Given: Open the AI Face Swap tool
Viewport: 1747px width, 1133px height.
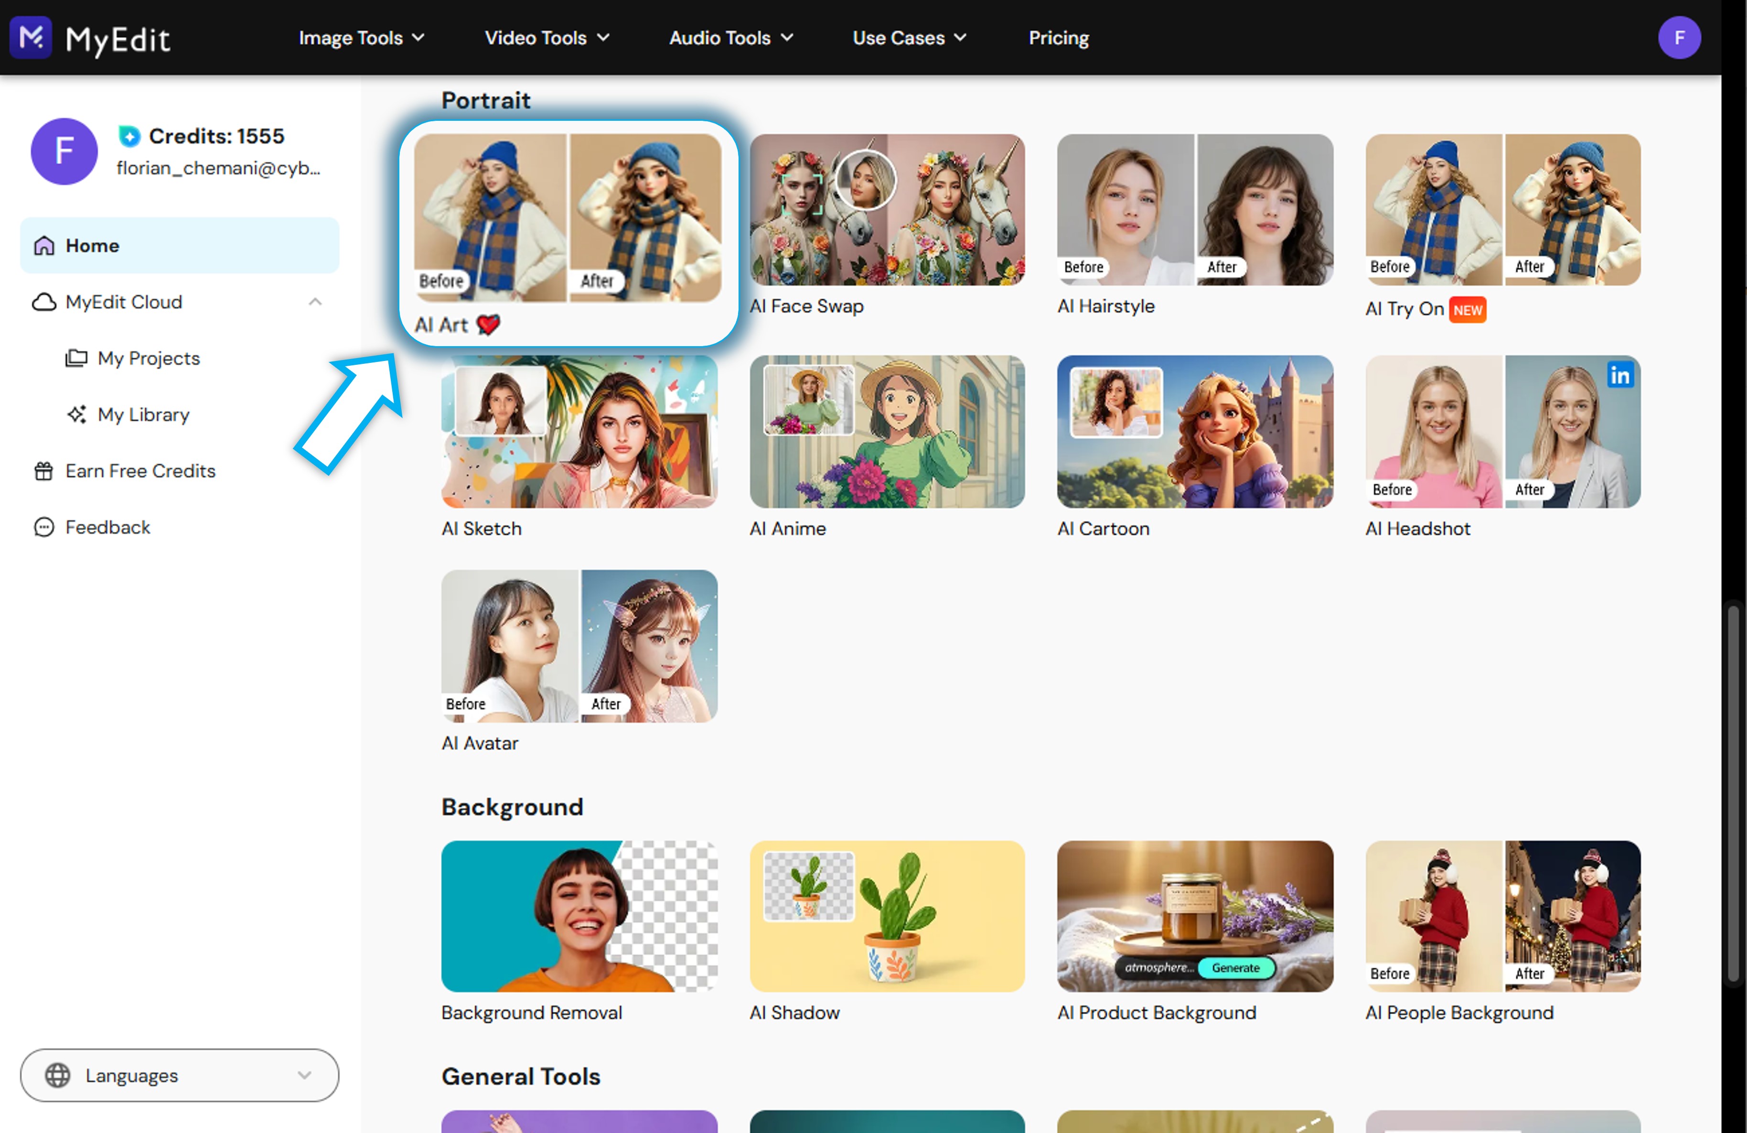Looking at the screenshot, I should point(887,210).
